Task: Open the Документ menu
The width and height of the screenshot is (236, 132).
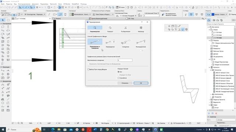Action: click(x=35, y=4)
